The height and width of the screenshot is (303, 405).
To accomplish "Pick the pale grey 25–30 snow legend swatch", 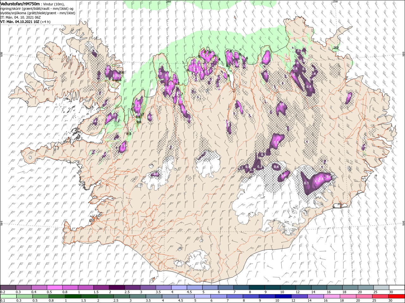I will pyautogui.click(x=382, y=288).
